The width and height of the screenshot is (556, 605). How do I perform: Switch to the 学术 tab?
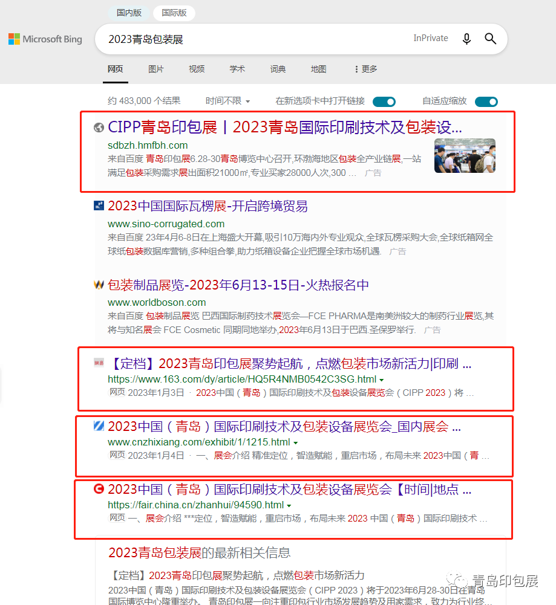(237, 69)
